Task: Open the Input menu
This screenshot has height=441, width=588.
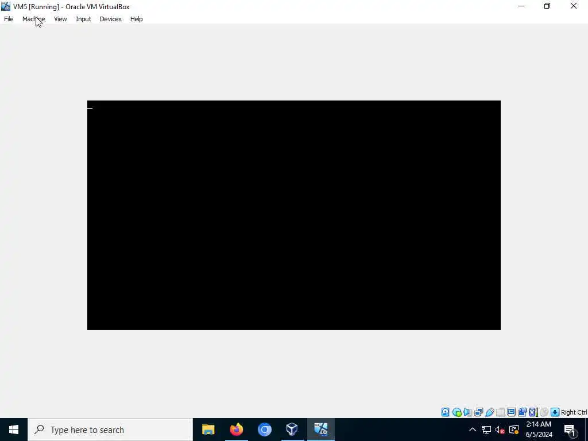Action: pos(83,19)
